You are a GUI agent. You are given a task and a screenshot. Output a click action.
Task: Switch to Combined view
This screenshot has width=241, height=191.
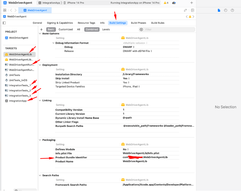click(92, 29)
